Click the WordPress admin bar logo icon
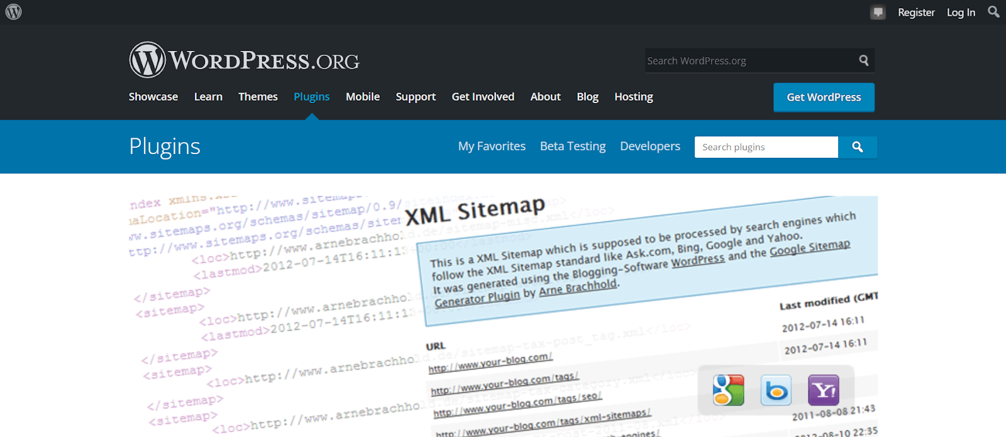The height and width of the screenshot is (437, 1006). click(13, 12)
